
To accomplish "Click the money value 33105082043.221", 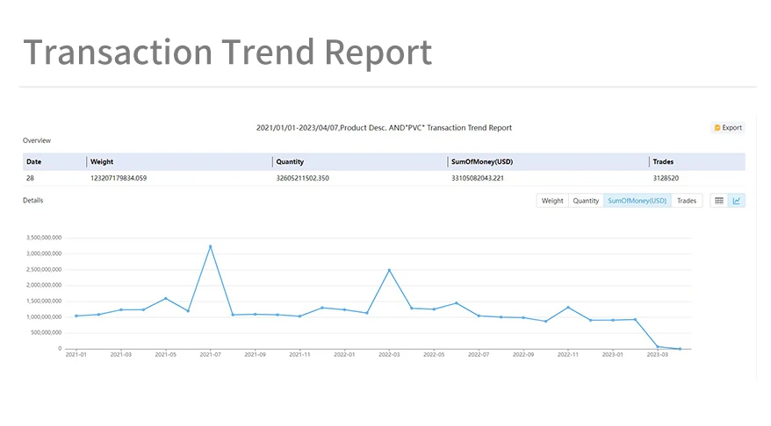I will pyautogui.click(x=478, y=178).
